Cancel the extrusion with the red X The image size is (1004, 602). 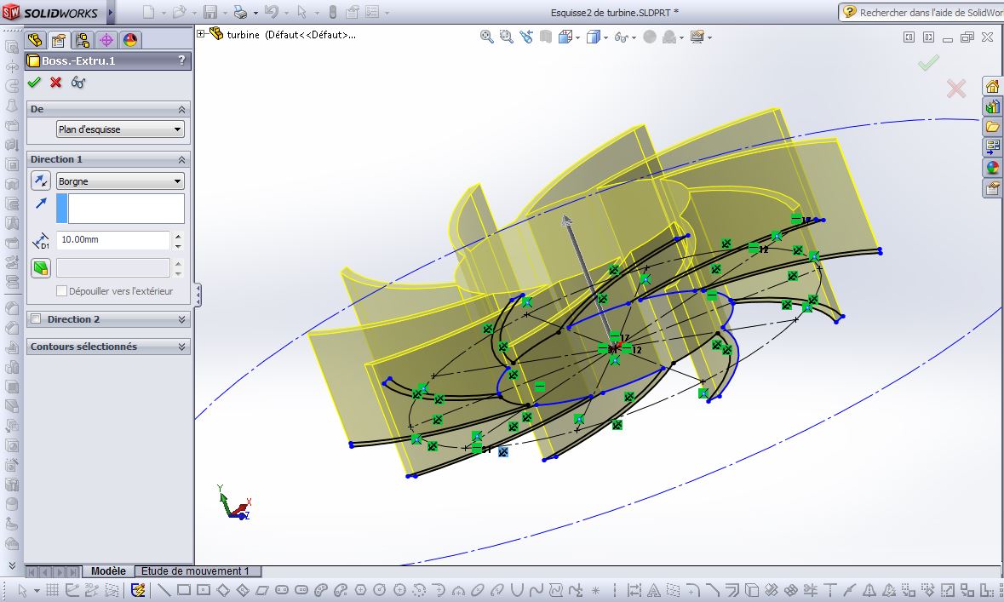tap(55, 82)
